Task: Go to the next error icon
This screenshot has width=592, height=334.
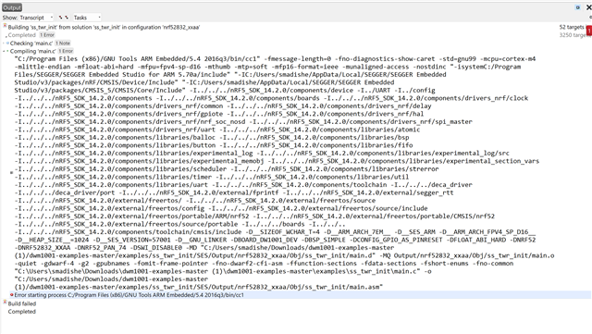Action: click(x=67, y=18)
